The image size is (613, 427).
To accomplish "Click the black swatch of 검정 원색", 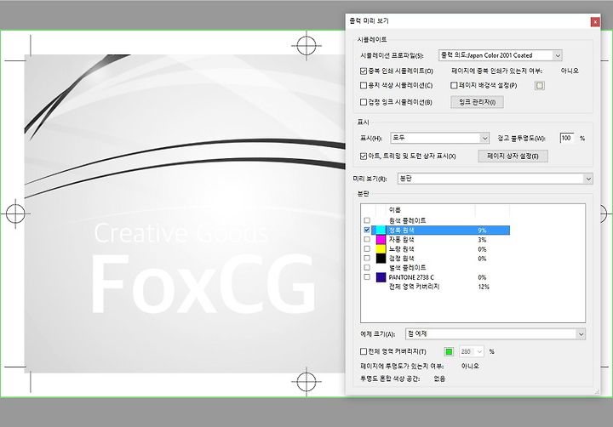I will 381,258.
